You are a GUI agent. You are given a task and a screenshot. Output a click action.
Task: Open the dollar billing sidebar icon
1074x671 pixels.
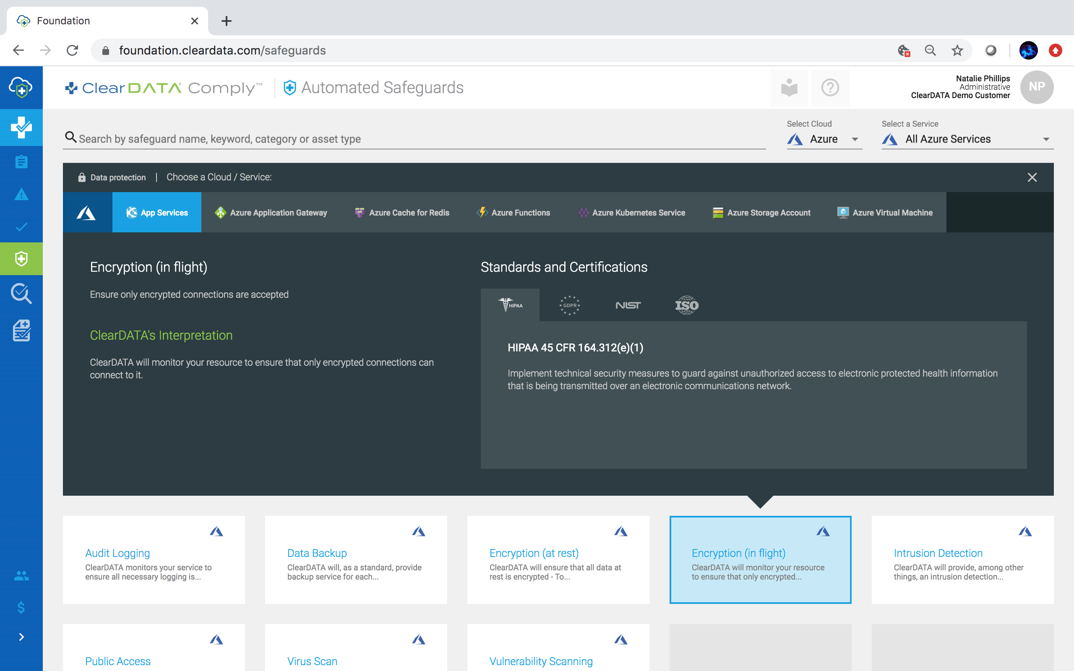coord(21,607)
